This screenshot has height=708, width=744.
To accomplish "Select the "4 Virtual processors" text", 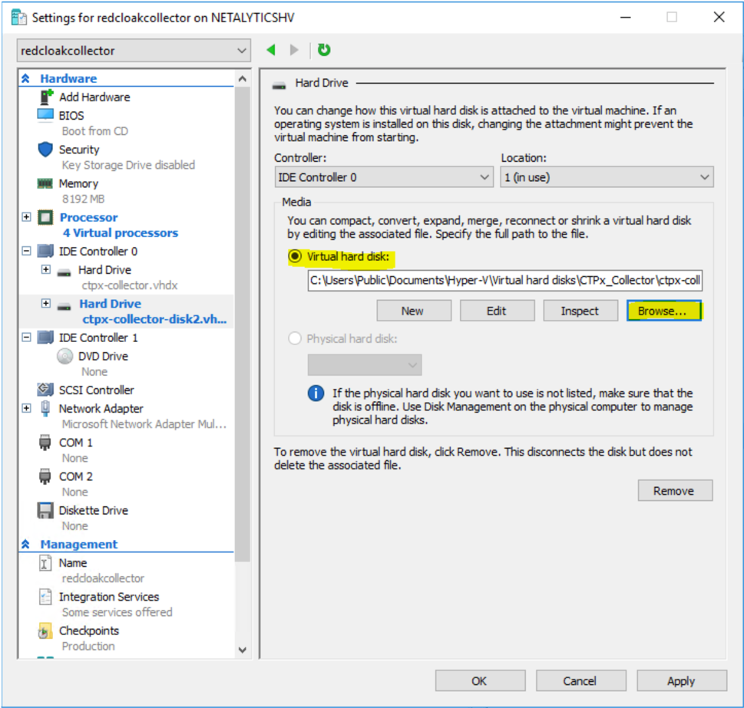I will [x=121, y=232].
